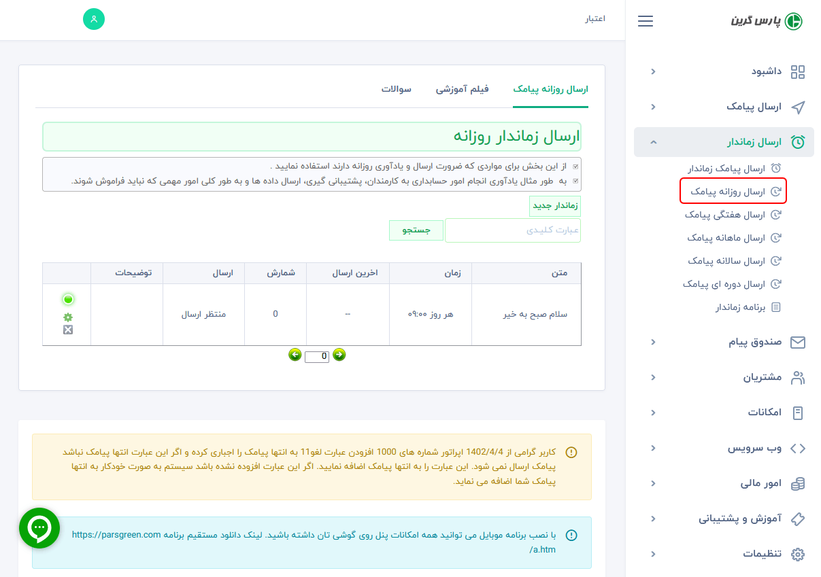Screen dimensions: 821x577
Task: Toggle the green status indicator of the schedule
Action: pyautogui.click(x=67, y=298)
